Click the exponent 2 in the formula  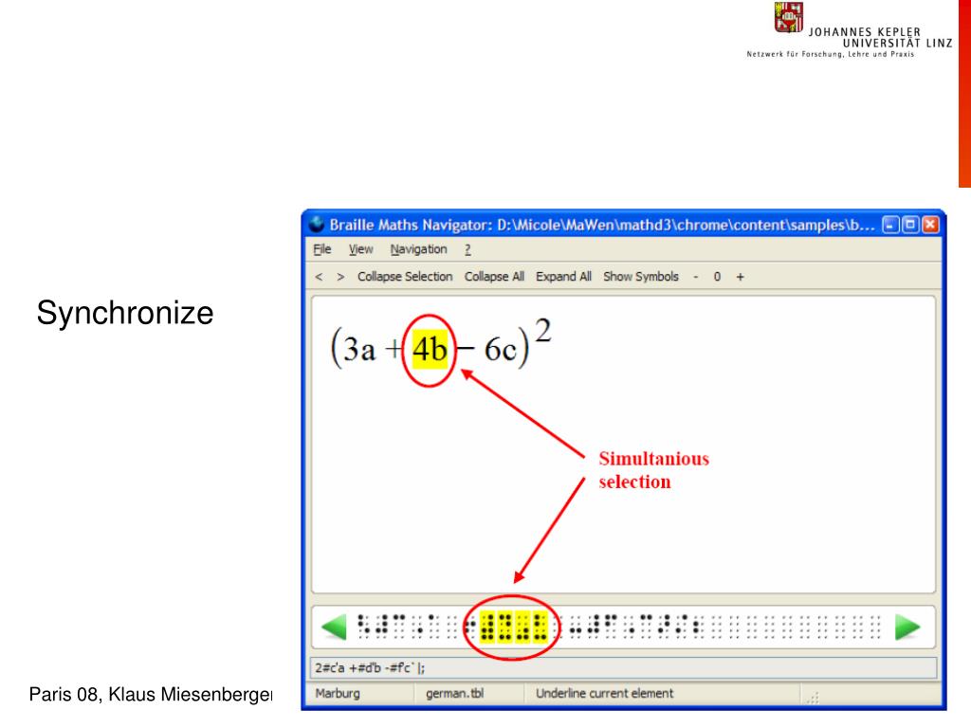tap(542, 330)
